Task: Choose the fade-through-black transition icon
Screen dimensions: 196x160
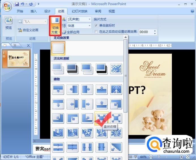Action: tap(73, 69)
